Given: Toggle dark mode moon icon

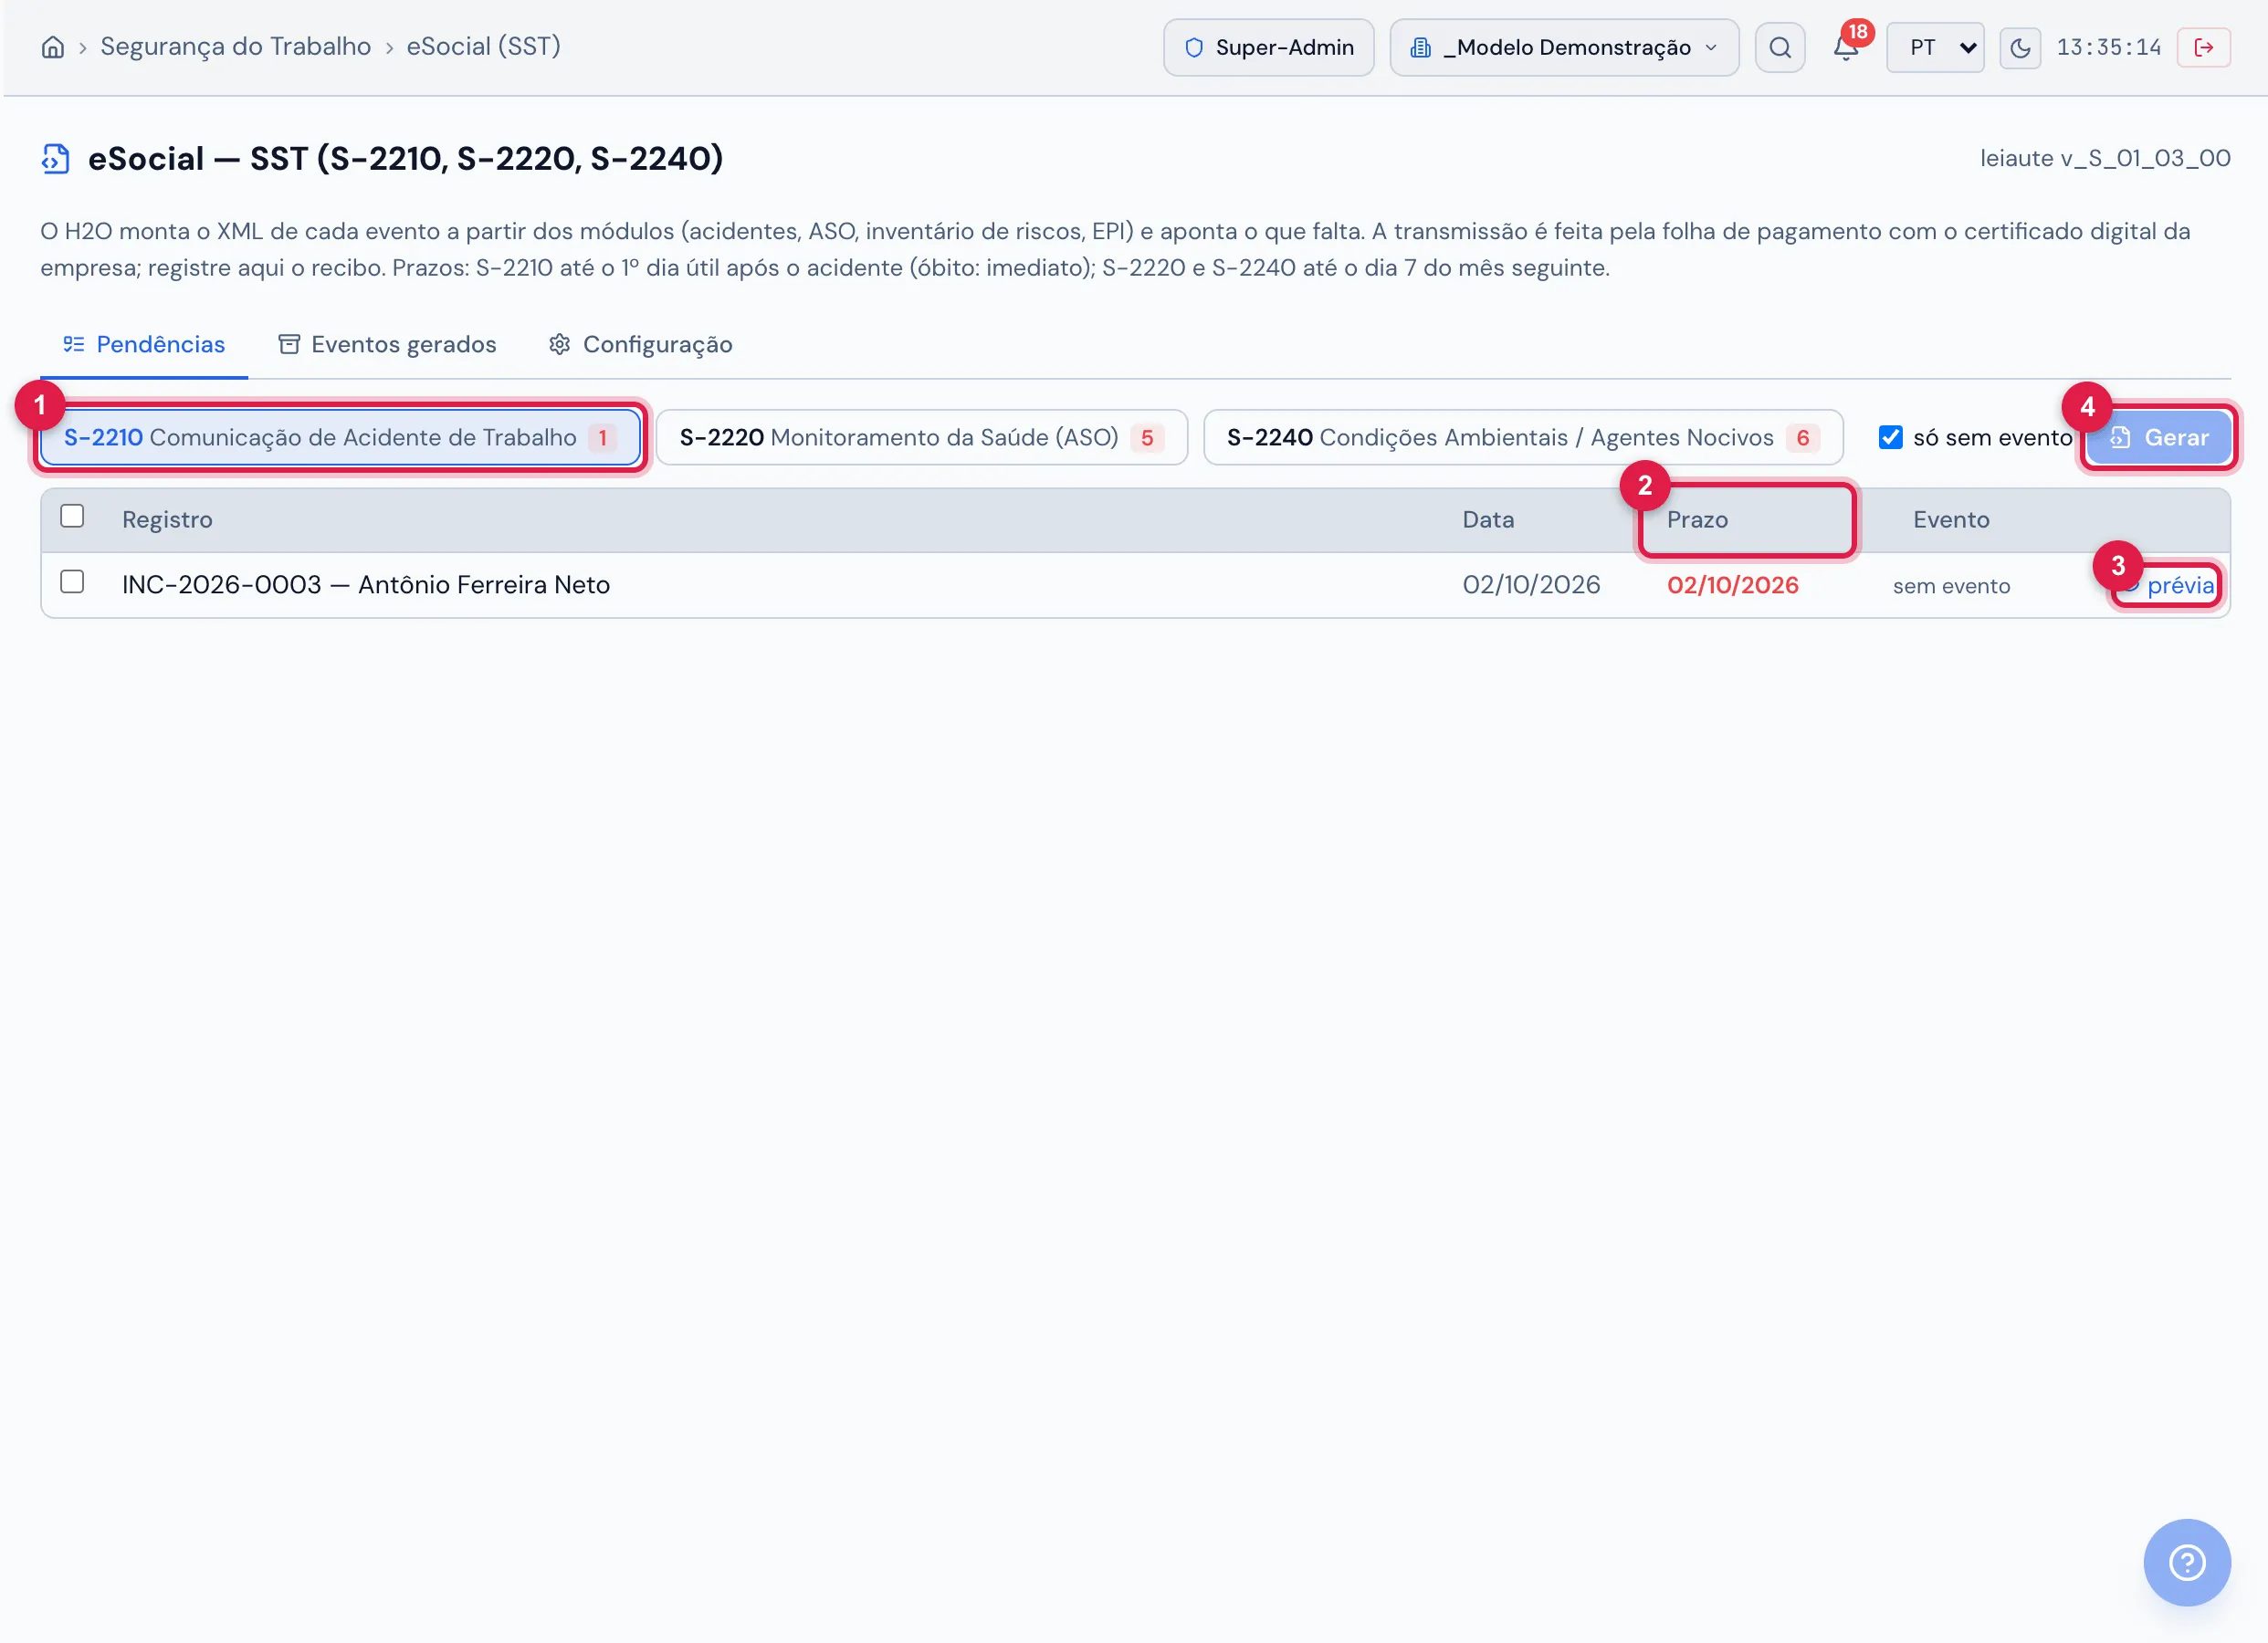Looking at the screenshot, I should coord(2020,47).
